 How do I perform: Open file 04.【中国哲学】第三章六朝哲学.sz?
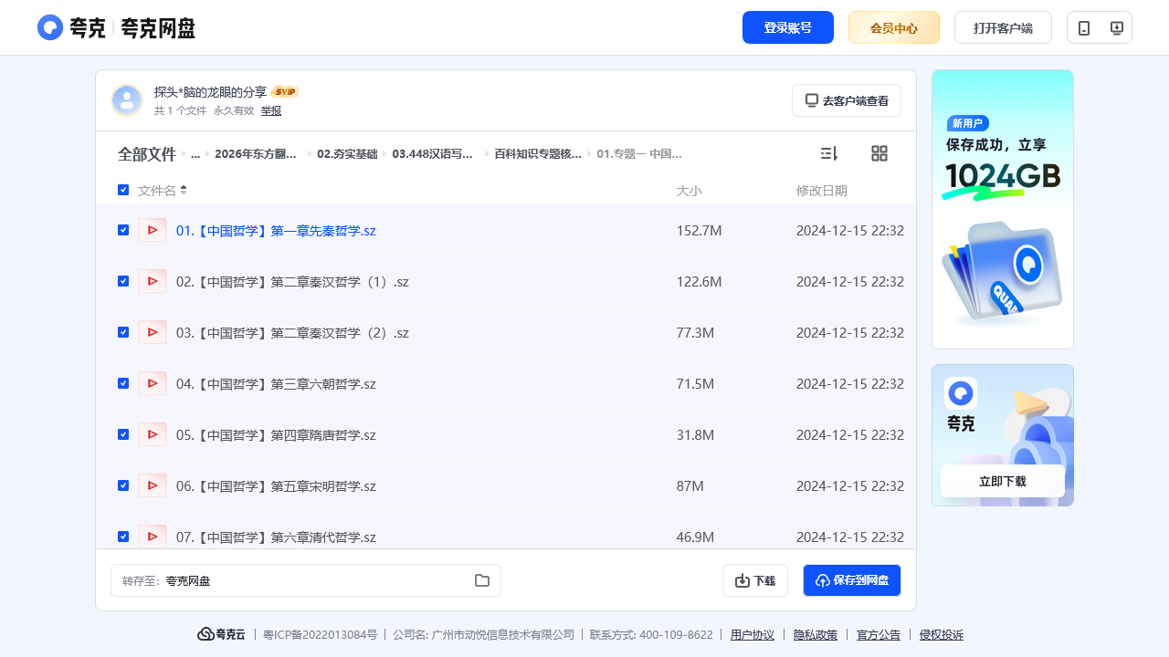276,384
